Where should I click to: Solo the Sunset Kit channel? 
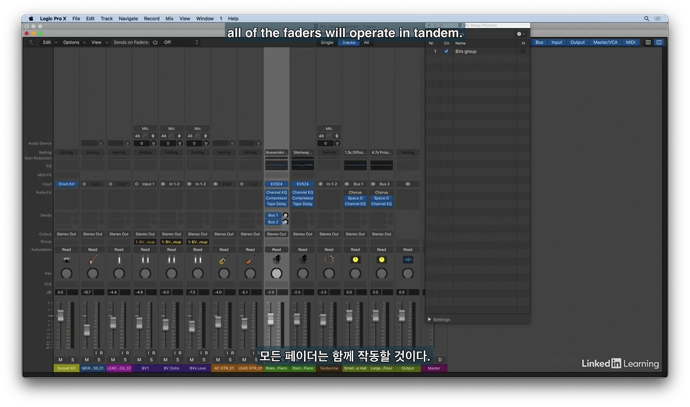point(72,360)
